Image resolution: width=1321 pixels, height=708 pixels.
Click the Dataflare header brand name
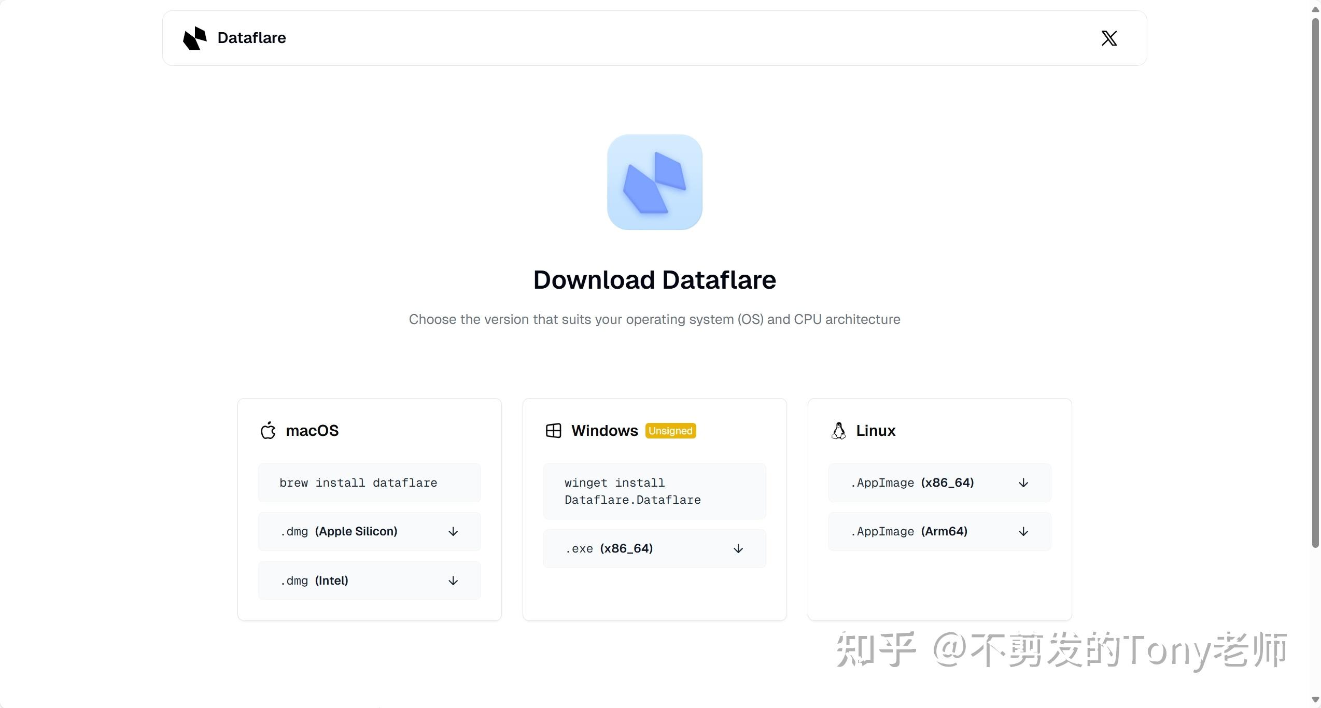pos(251,38)
